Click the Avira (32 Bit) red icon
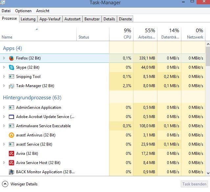The width and height of the screenshot is (210, 192). [x=12, y=154]
